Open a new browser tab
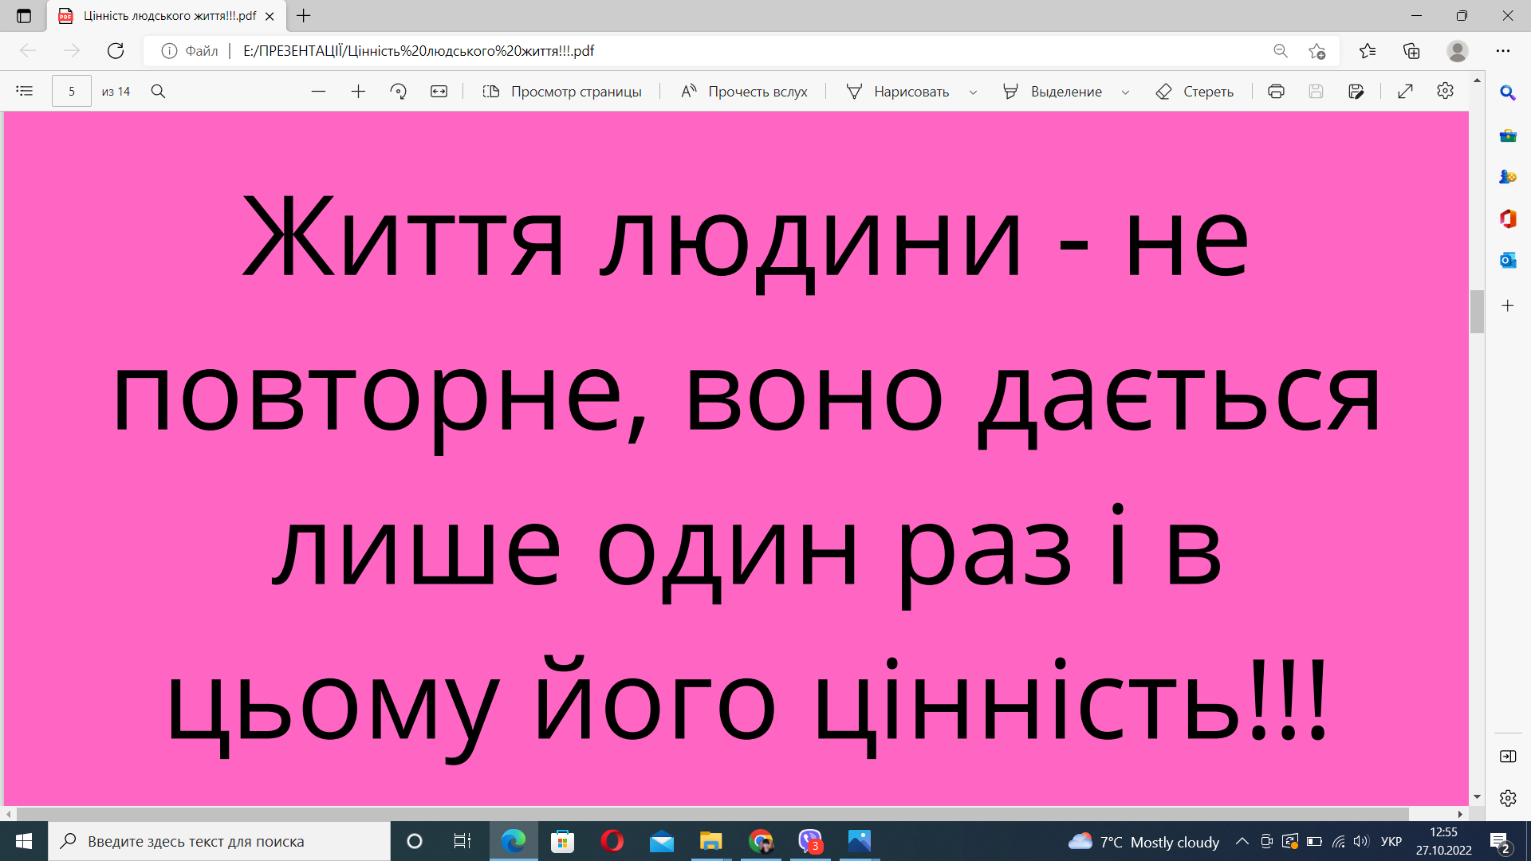 tap(304, 15)
